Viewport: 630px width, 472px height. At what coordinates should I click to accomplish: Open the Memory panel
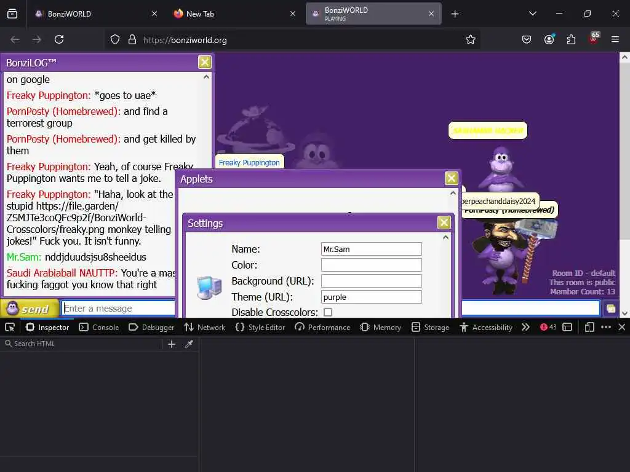(x=381, y=327)
